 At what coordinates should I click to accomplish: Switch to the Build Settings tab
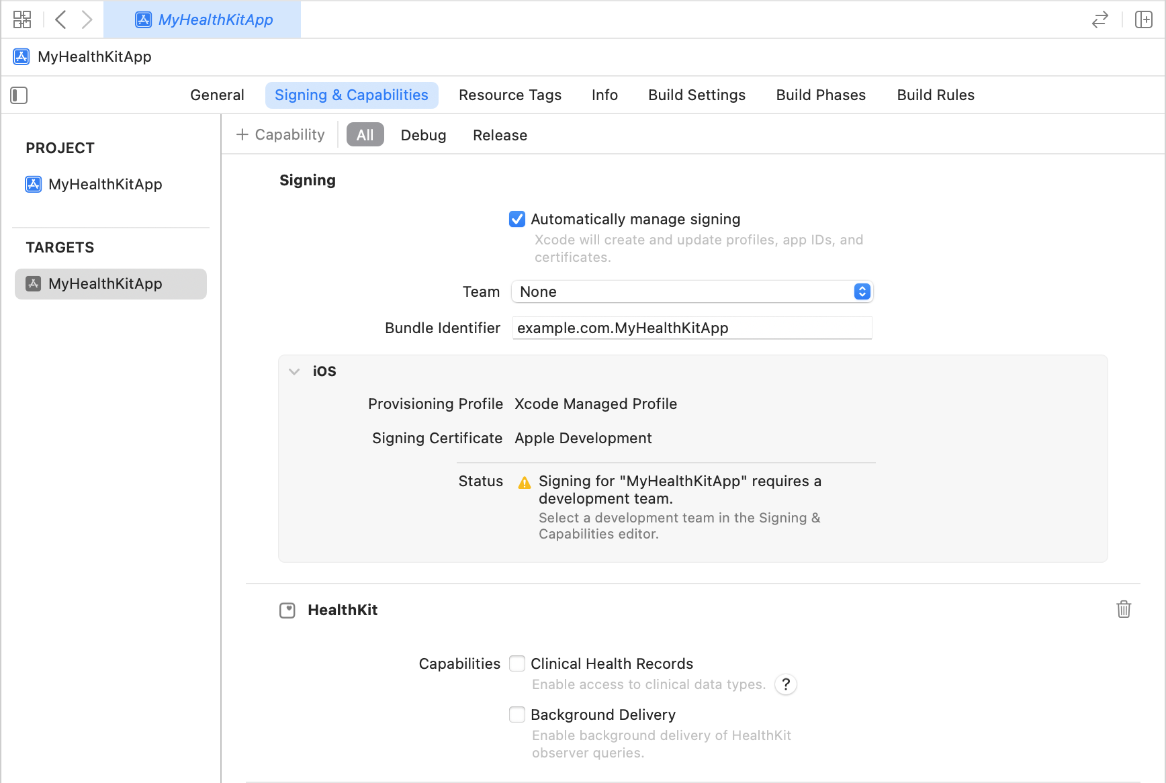[x=697, y=95]
